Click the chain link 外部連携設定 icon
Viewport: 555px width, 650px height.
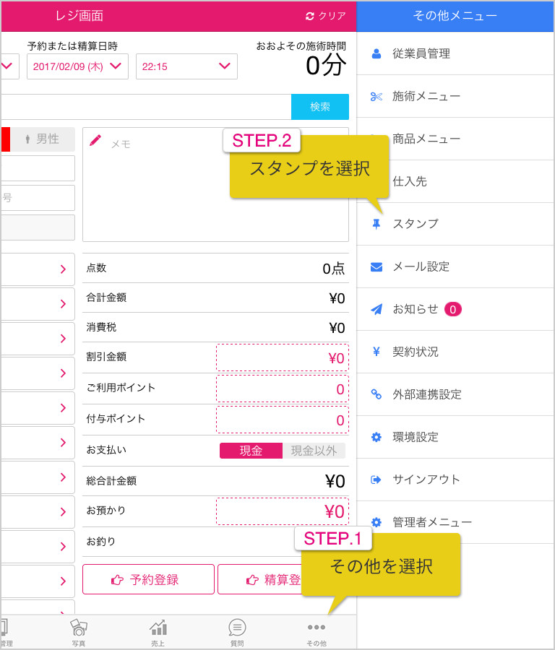point(377,394)
